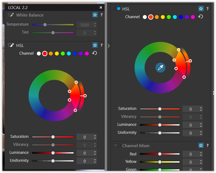This screenshot has height=173, width=216.
Task: Adjust right panel Saturation value stepper
Action: click(201, 109)
